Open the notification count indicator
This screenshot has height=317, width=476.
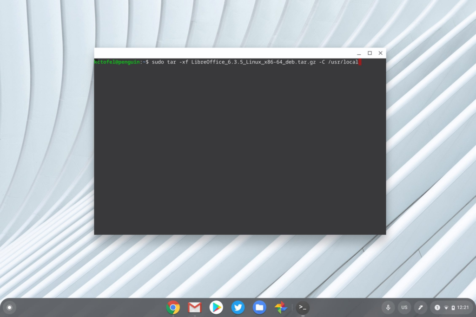click(437, 308)
